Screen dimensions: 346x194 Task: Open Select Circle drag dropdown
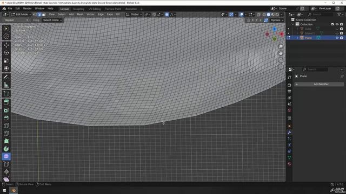coord(52,20)
